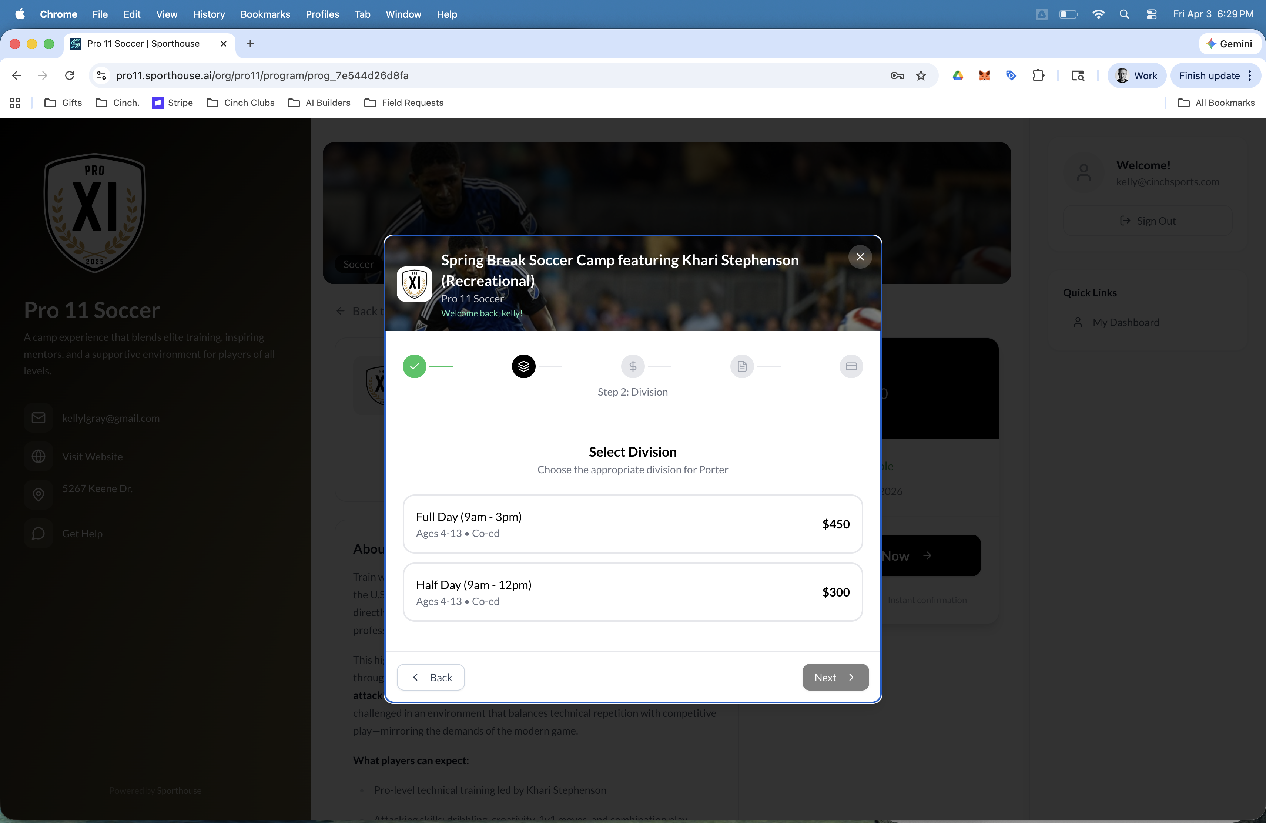Choose the Full Day (9am - 3pm) division

[633, 524]
